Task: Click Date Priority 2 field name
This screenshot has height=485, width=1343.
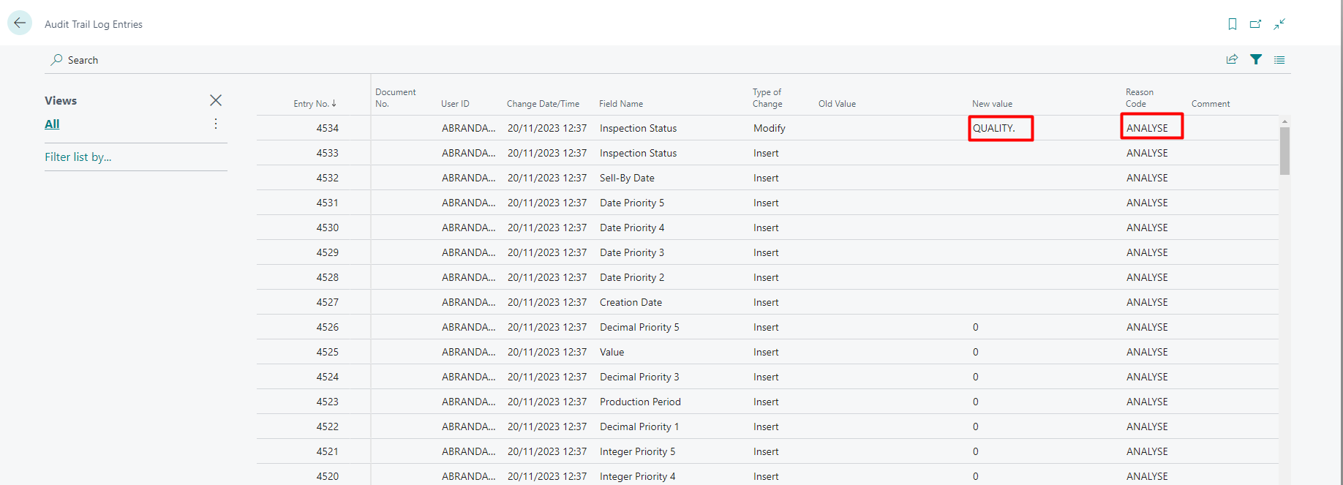Action: tap(632, 277)
